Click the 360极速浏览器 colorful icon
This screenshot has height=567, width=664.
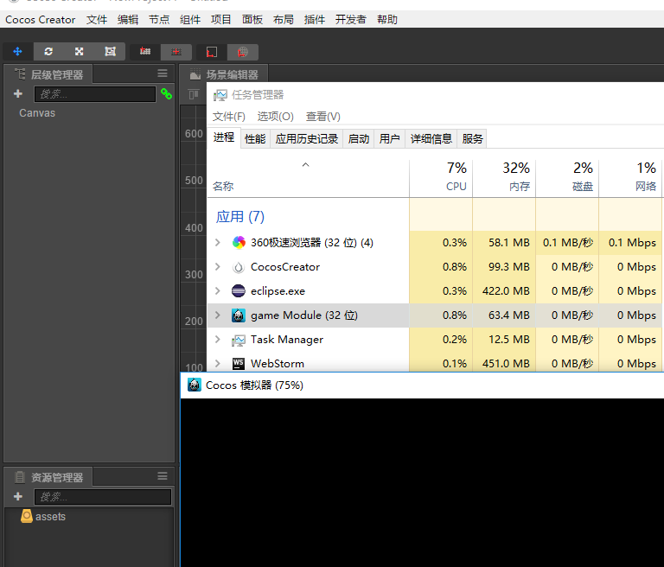click(239, 242)
